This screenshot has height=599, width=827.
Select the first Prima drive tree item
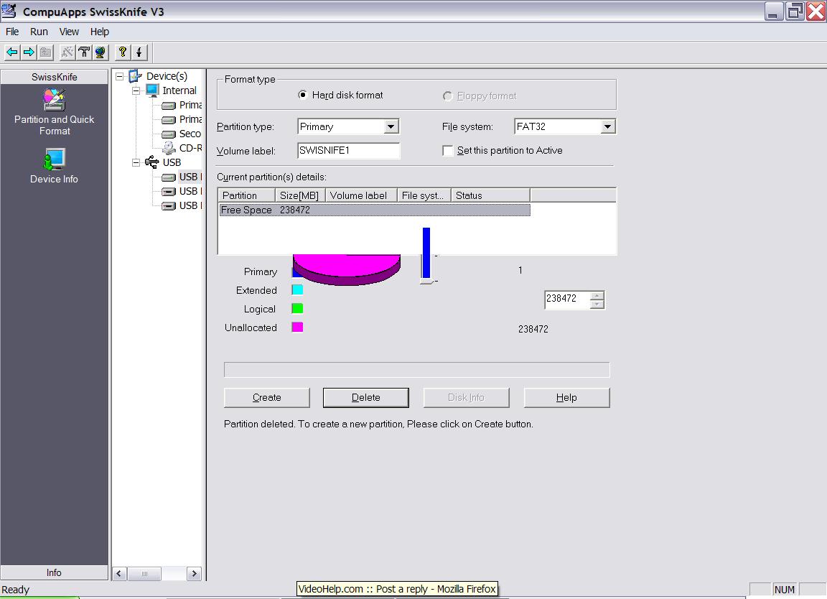click(182, 105)
